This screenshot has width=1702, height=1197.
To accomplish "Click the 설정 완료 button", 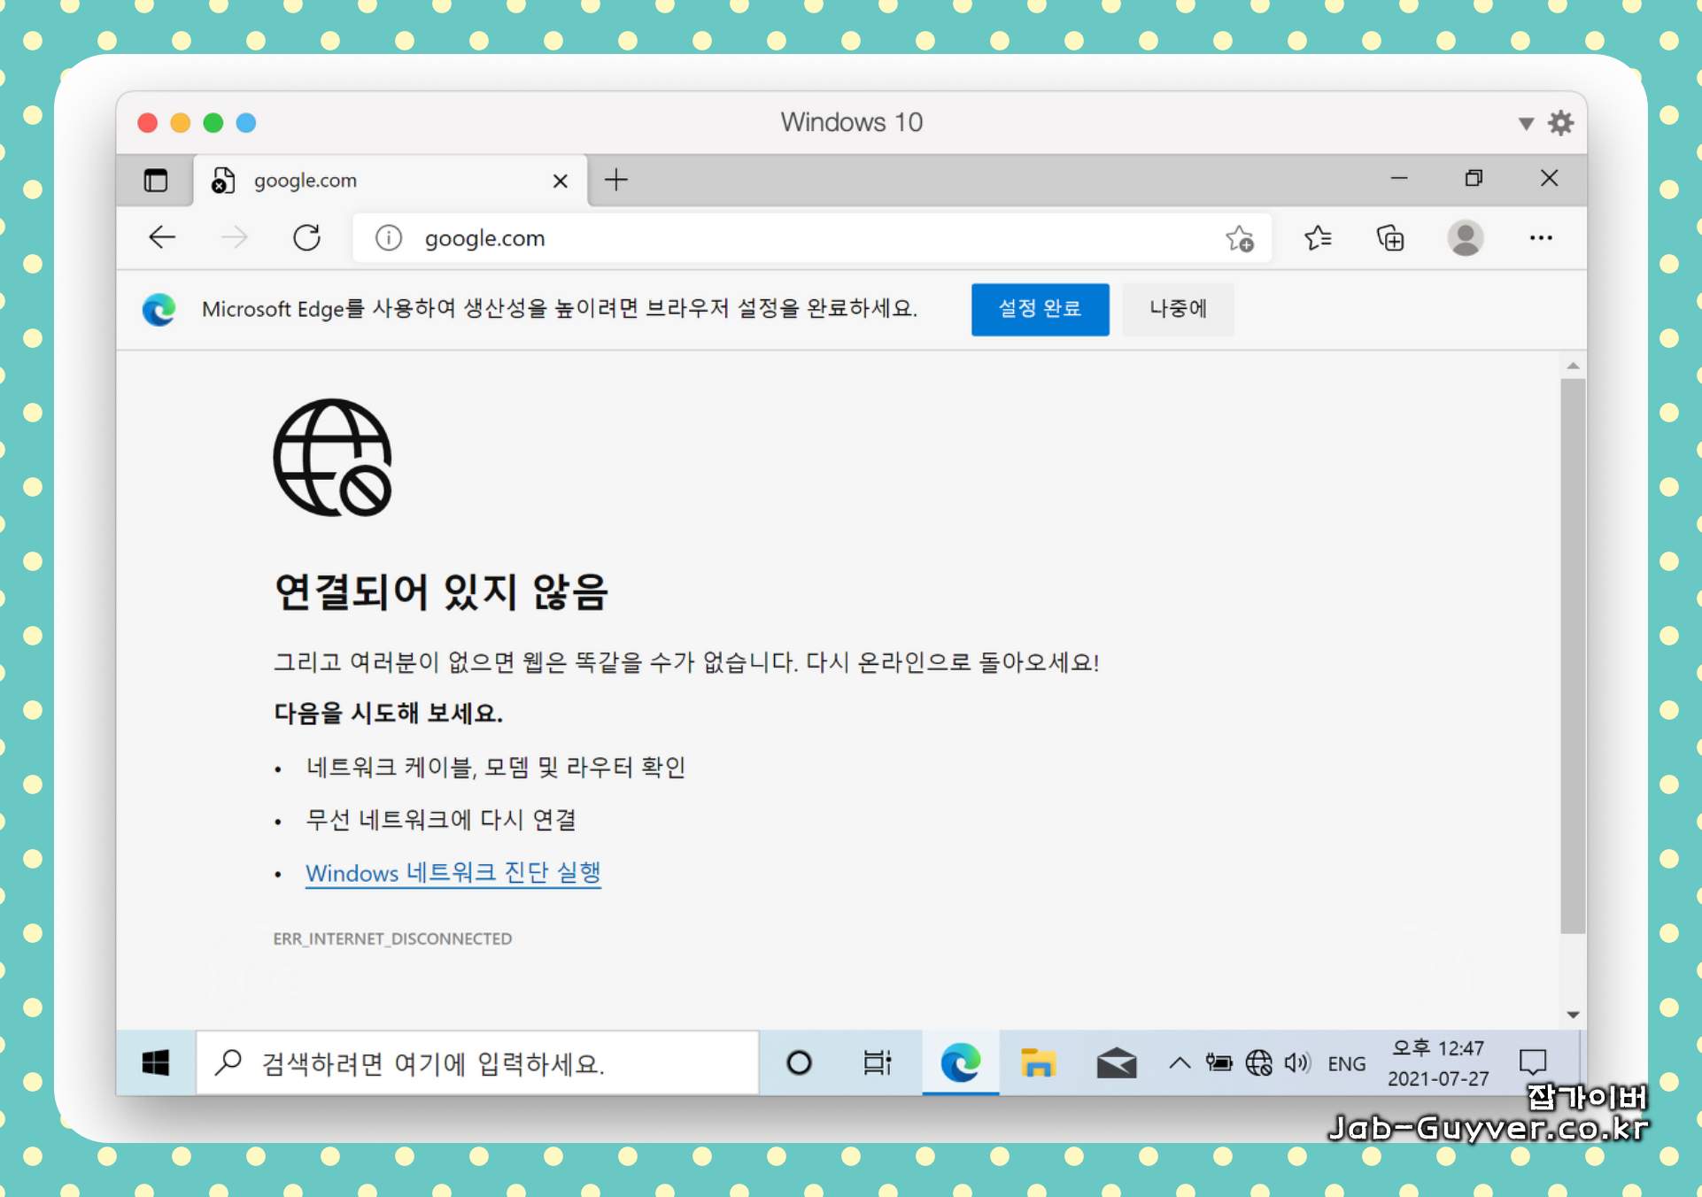I will pyautogui.click(x=1039, y=309).
